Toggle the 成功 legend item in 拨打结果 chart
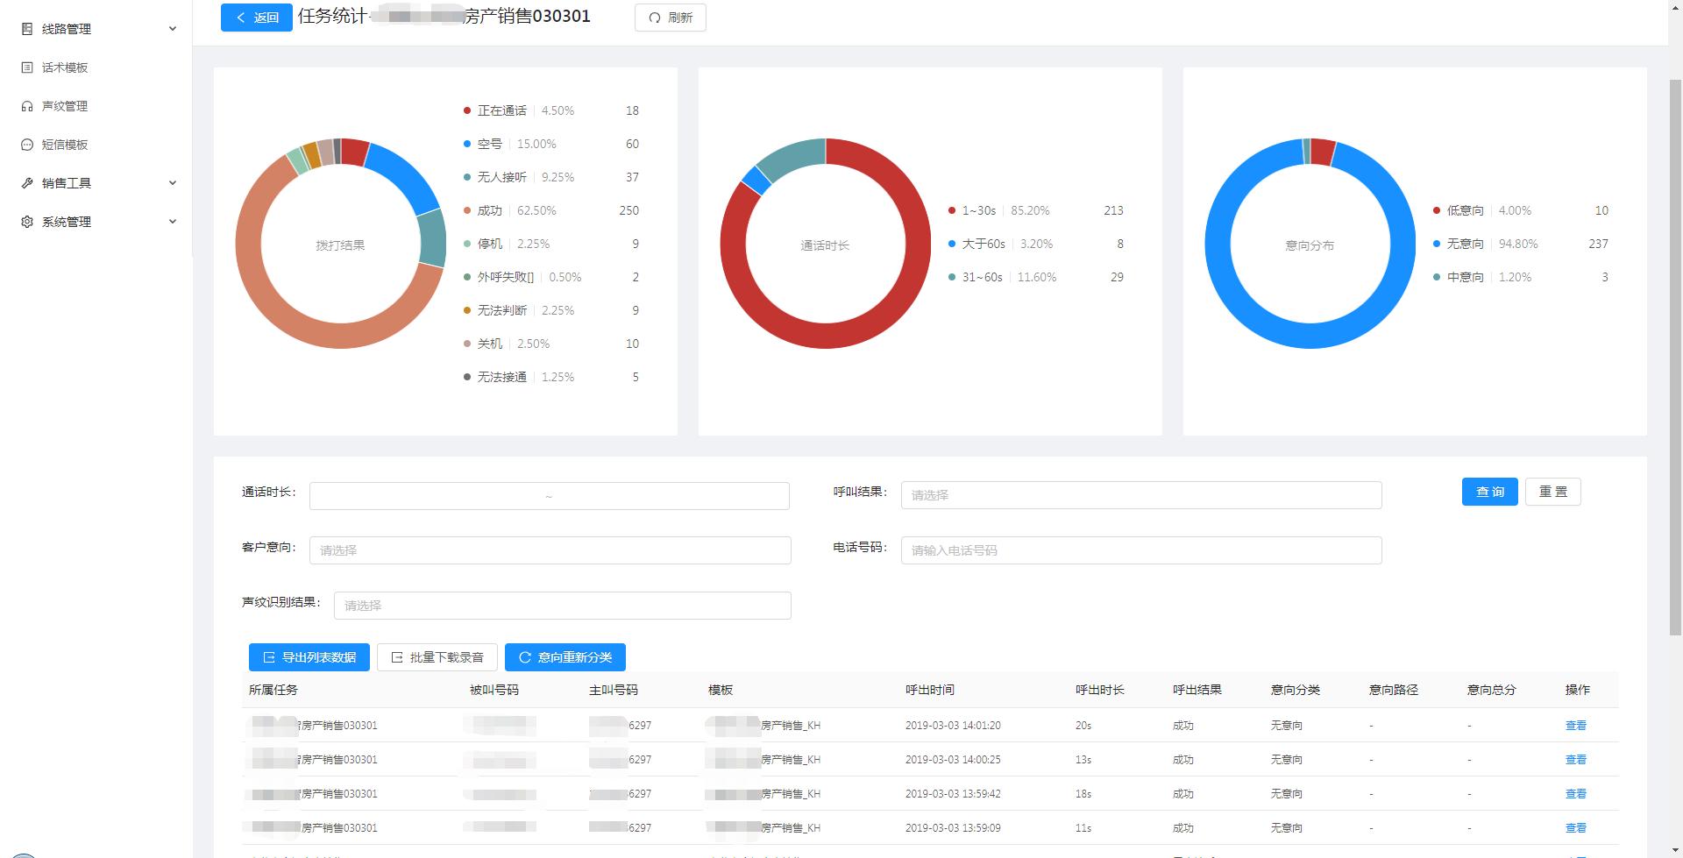1683x858 pixels. pyautogui.click(x=489, y=210)
